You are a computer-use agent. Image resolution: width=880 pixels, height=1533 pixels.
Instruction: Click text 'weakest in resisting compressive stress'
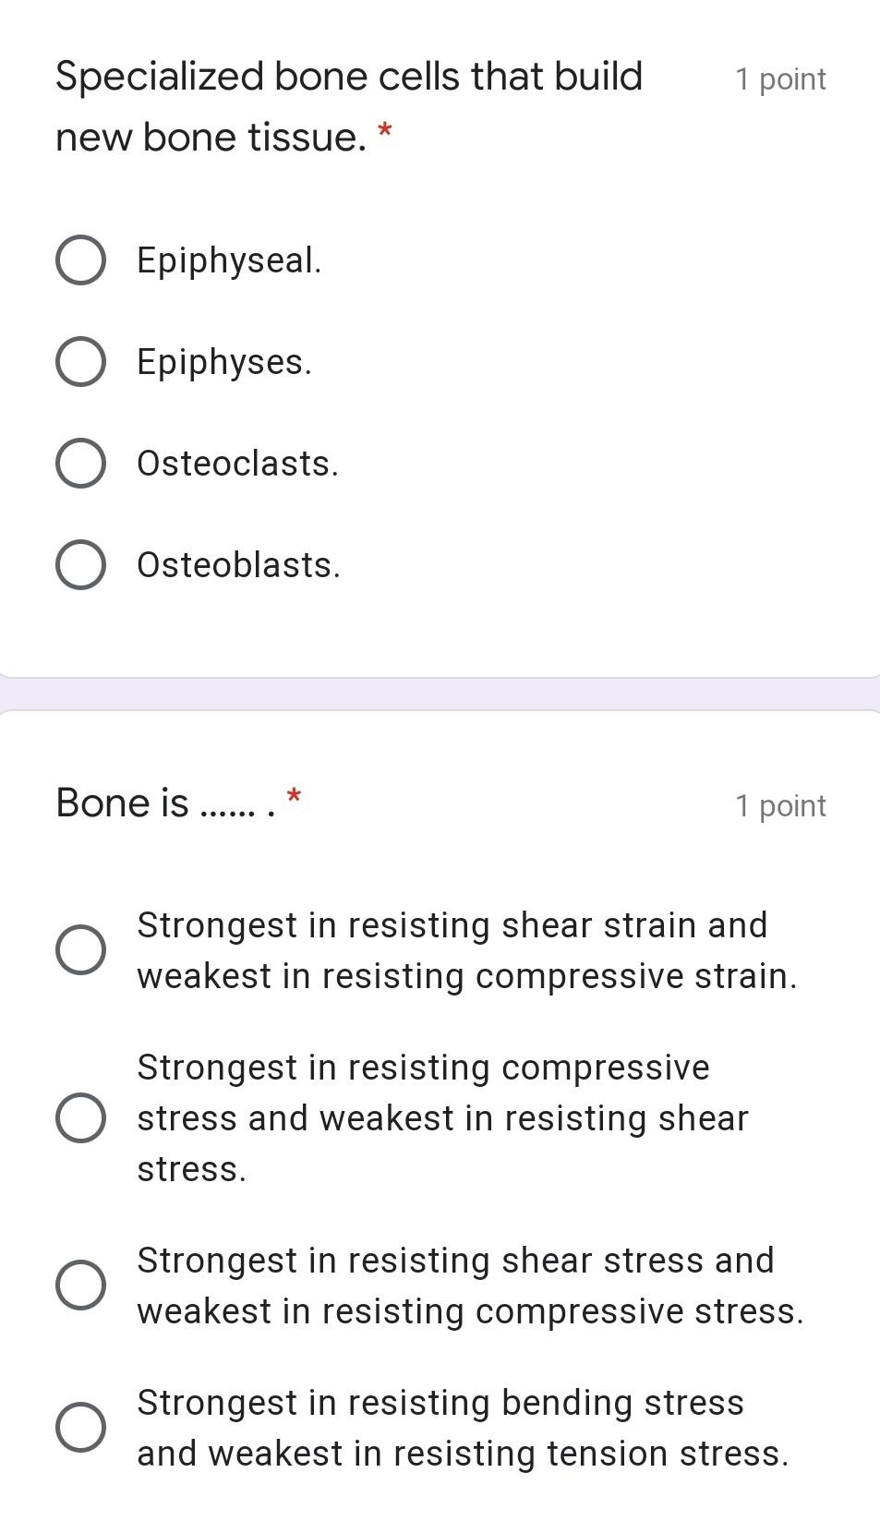point(470,1311)
